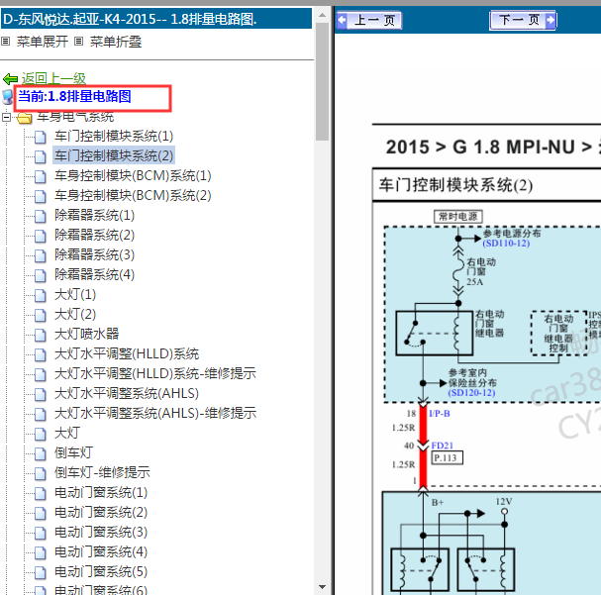Click page icon beside 倒车灯
This screenshot has height=595, width=601.
41,453
